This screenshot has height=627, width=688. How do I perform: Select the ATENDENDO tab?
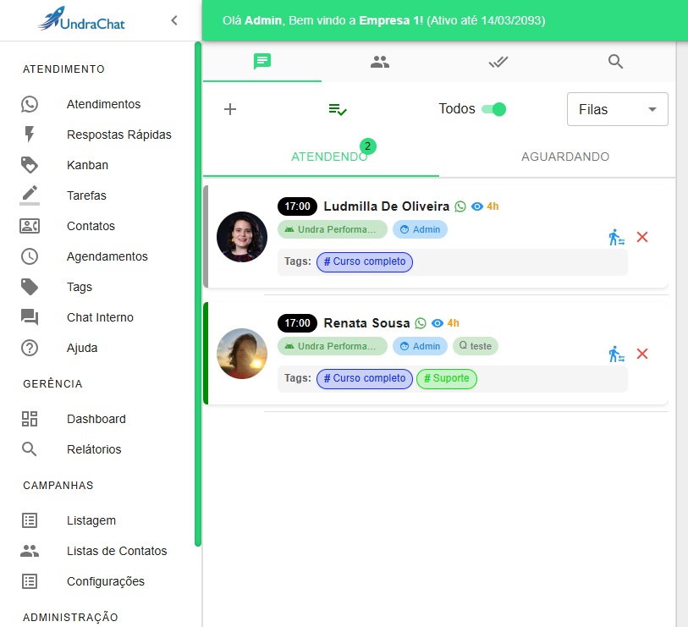point(329,157)
